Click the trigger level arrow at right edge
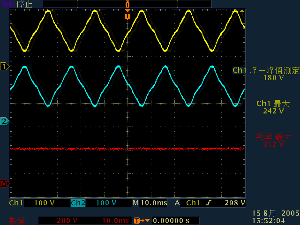The width and height of the screenshot is (300, 225). [242, 12]
